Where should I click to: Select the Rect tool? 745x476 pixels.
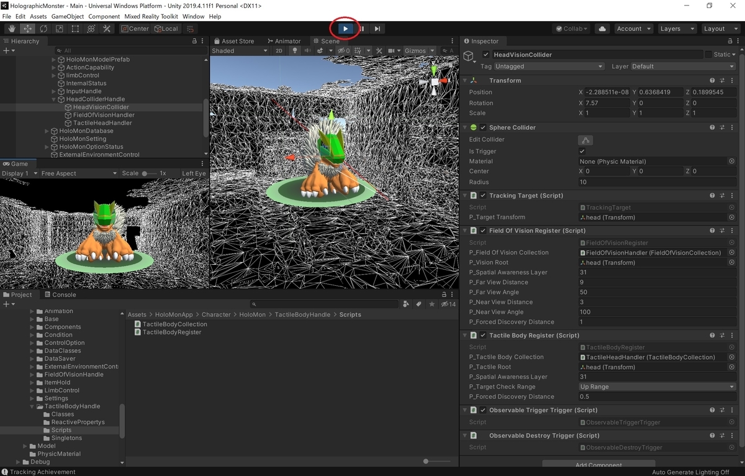pos(75,29)
